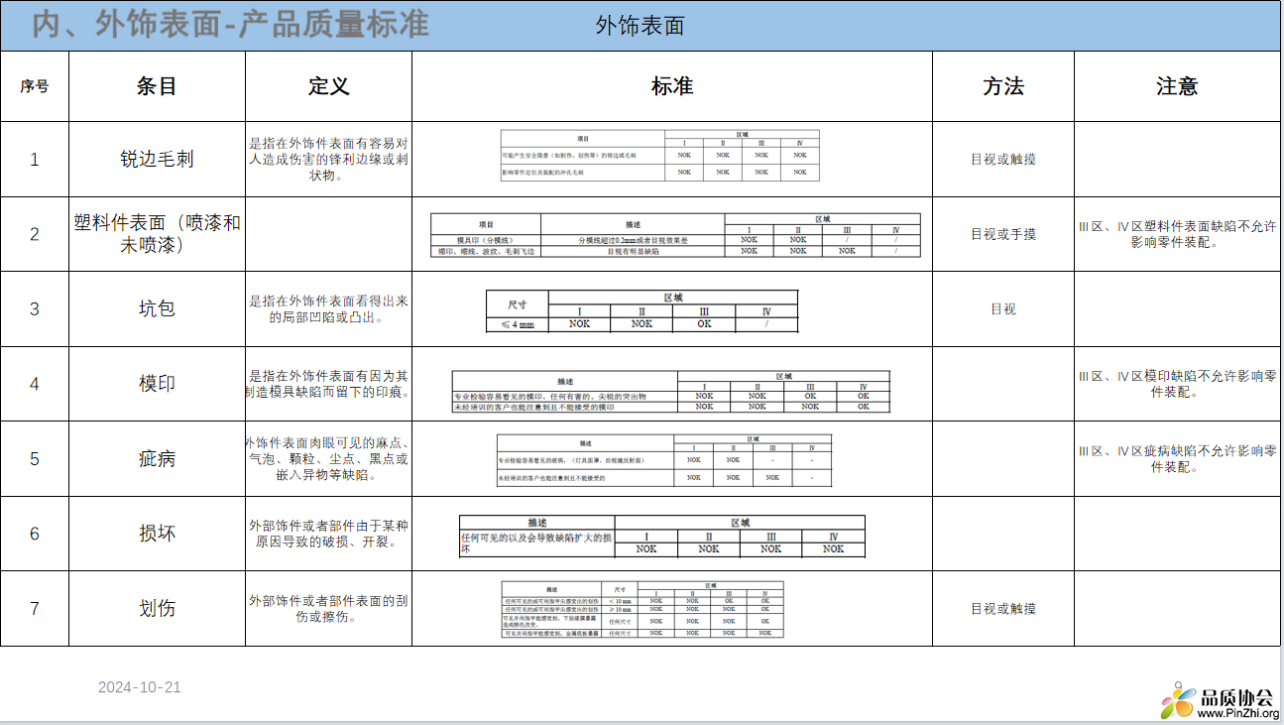Open the 锐边毛刺 standard table image
The image size is (1284, 725).
(x=660, y=155)
